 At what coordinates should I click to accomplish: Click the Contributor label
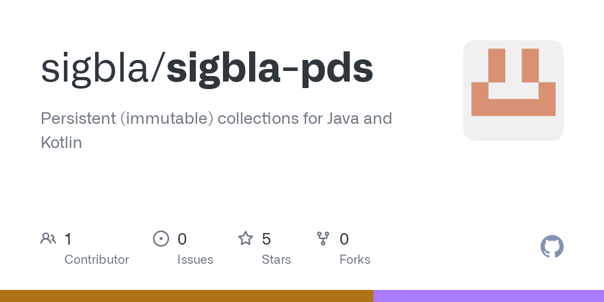(97, 260)
